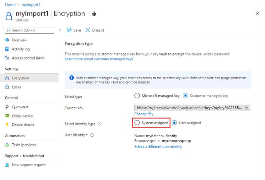Open Learn more about customer managed keys

[x=99, y=59]
